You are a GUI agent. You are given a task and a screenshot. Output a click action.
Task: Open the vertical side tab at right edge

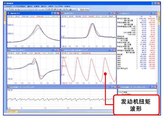tap(159, 18)
